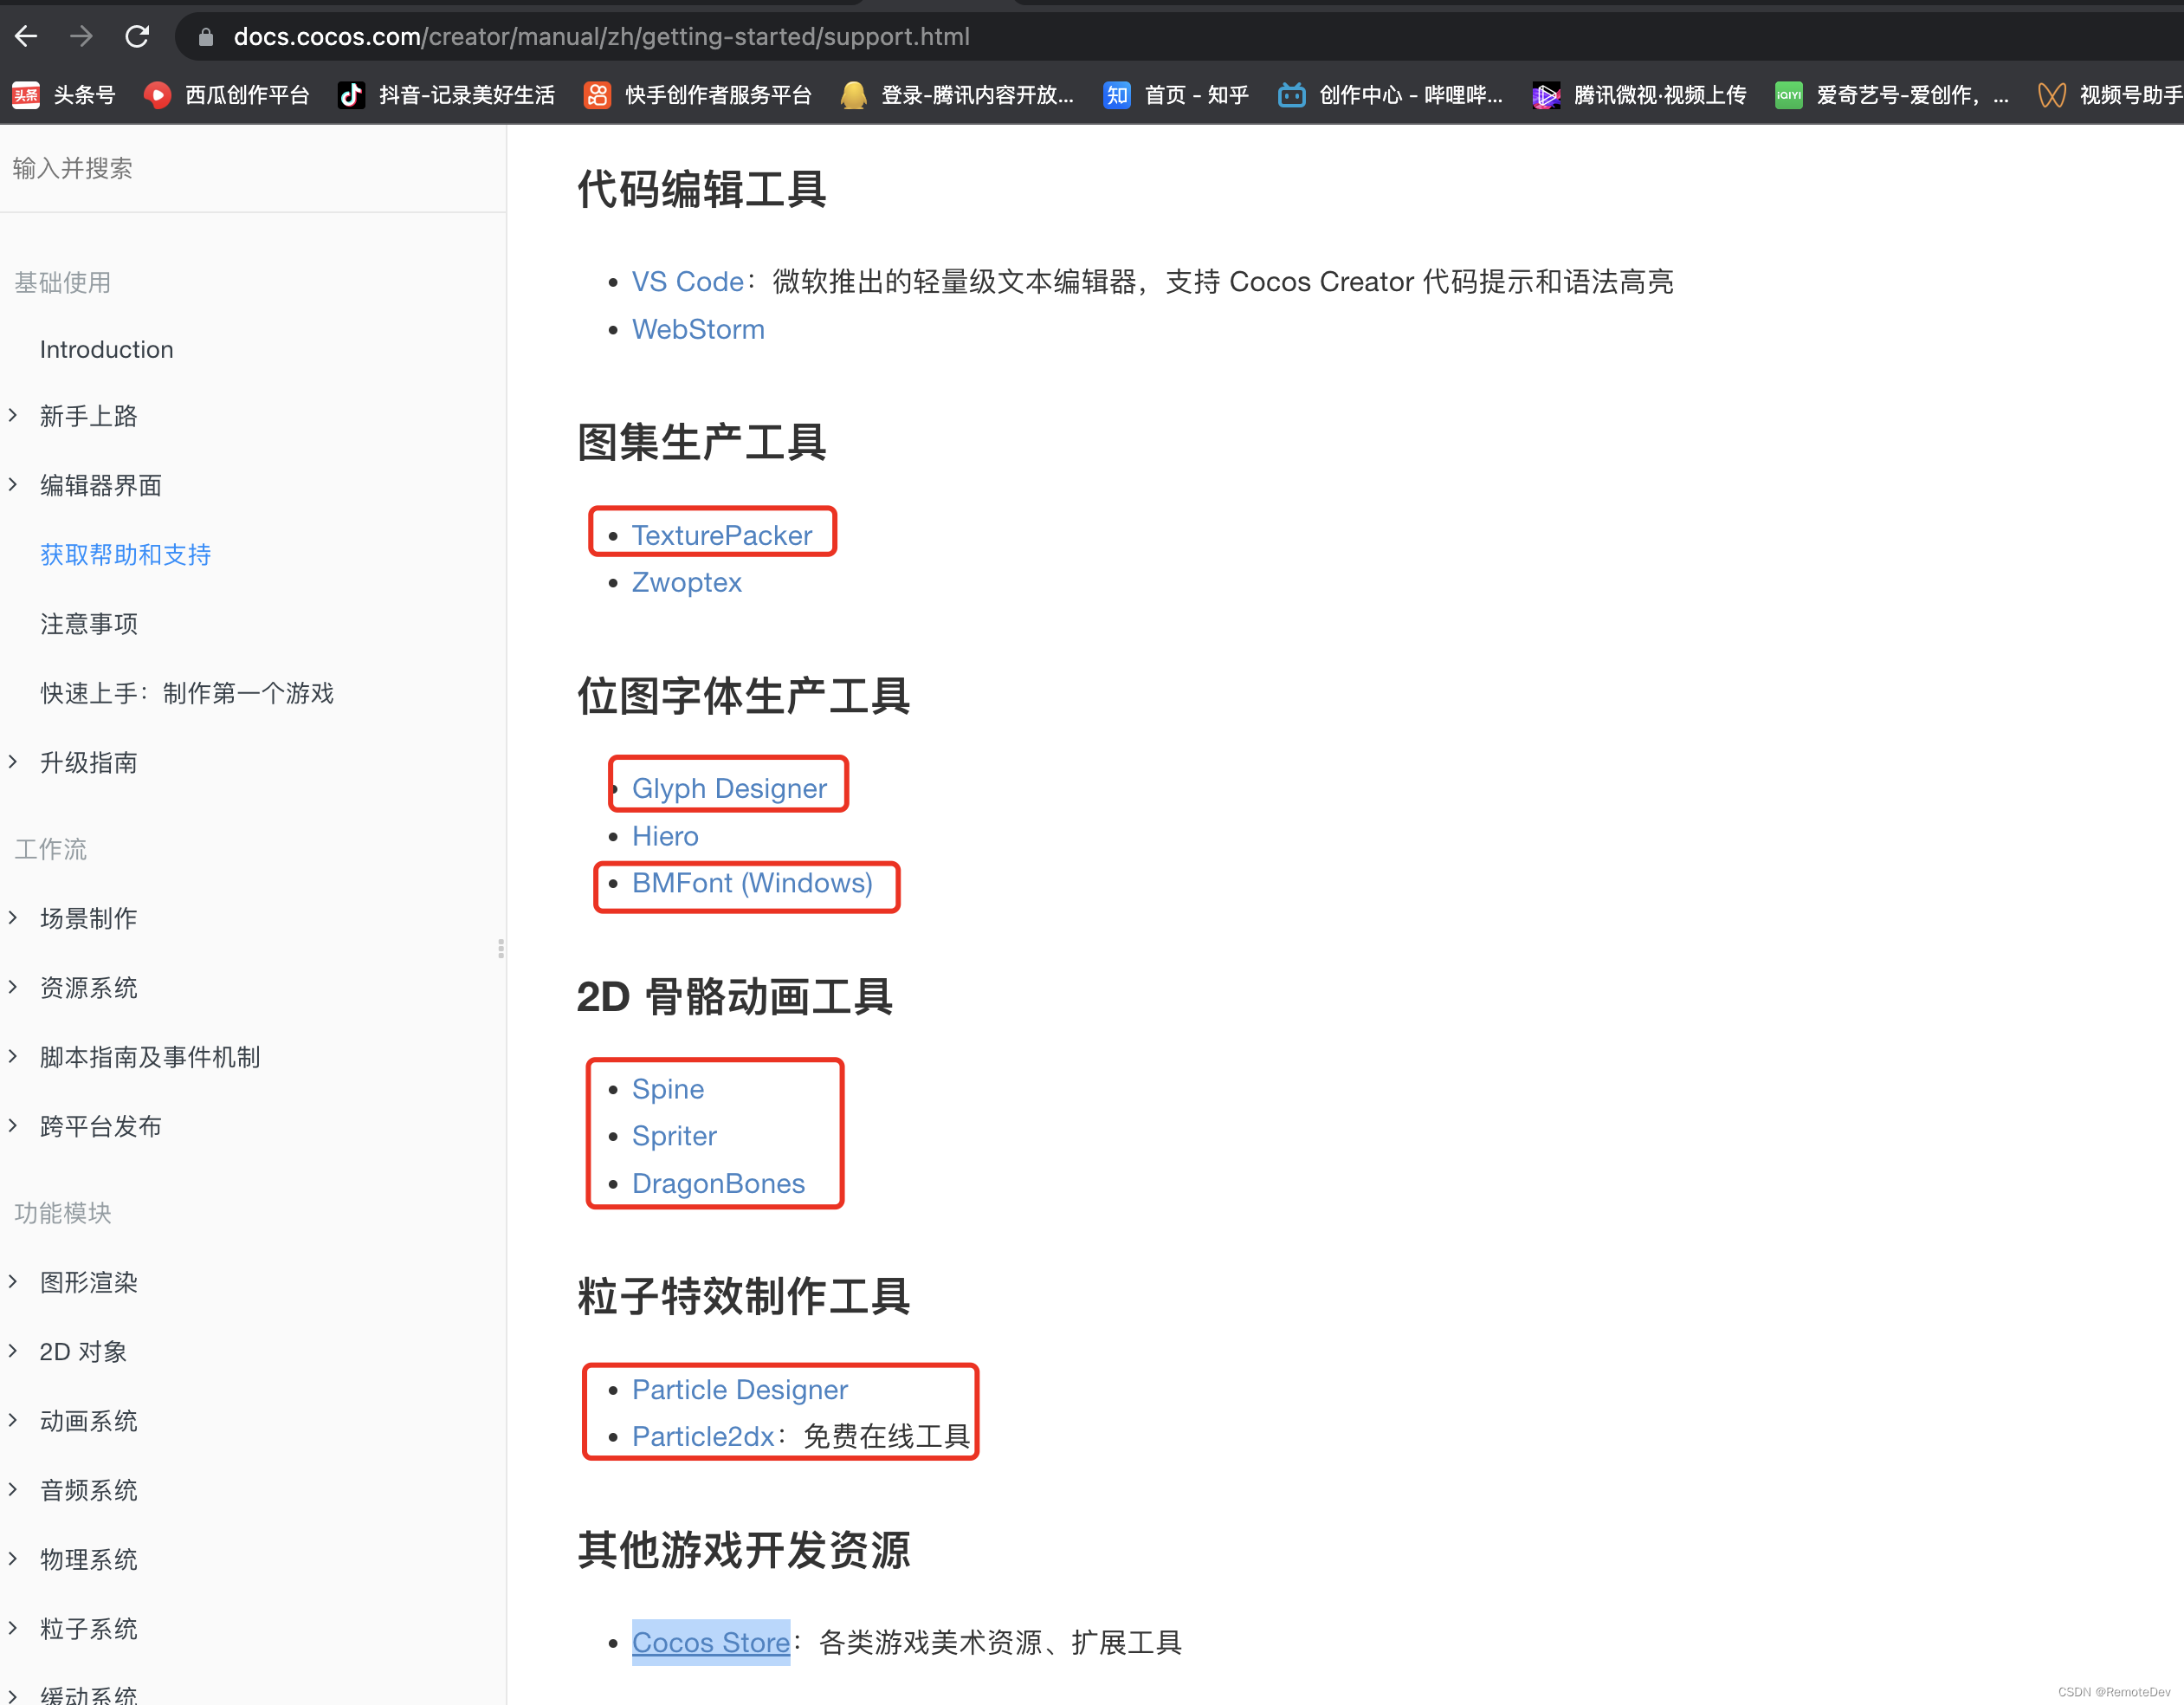Focus the 输入并搜索 search field

tap(252, 168)
